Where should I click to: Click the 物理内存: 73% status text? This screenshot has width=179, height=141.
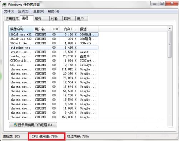coord(78,136)
